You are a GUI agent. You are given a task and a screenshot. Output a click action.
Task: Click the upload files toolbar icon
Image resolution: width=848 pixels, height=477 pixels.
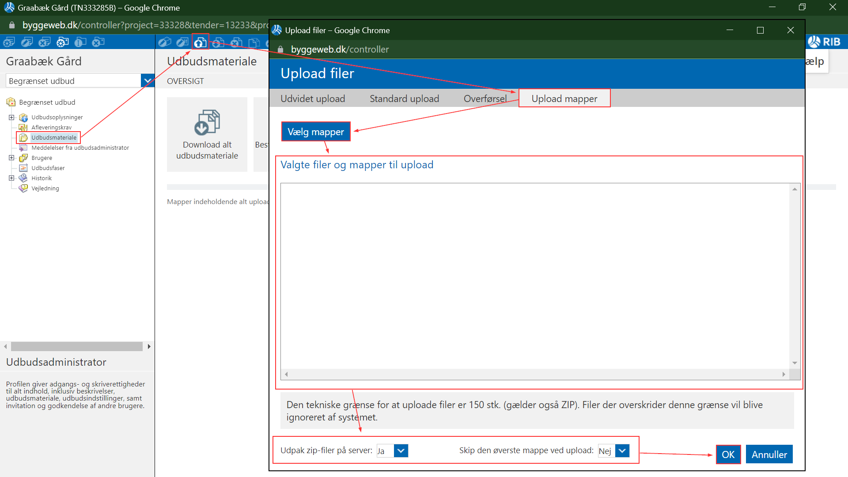tap(200, 42)
